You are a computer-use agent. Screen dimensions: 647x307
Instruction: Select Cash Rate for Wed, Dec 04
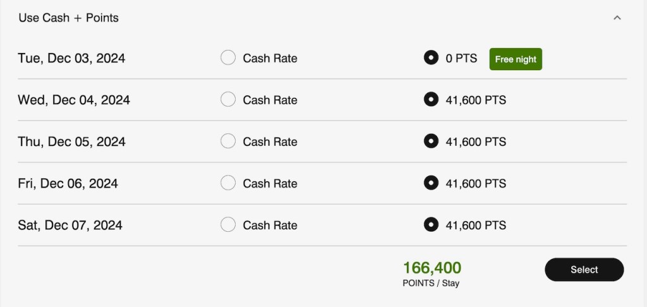coord(228,100)
